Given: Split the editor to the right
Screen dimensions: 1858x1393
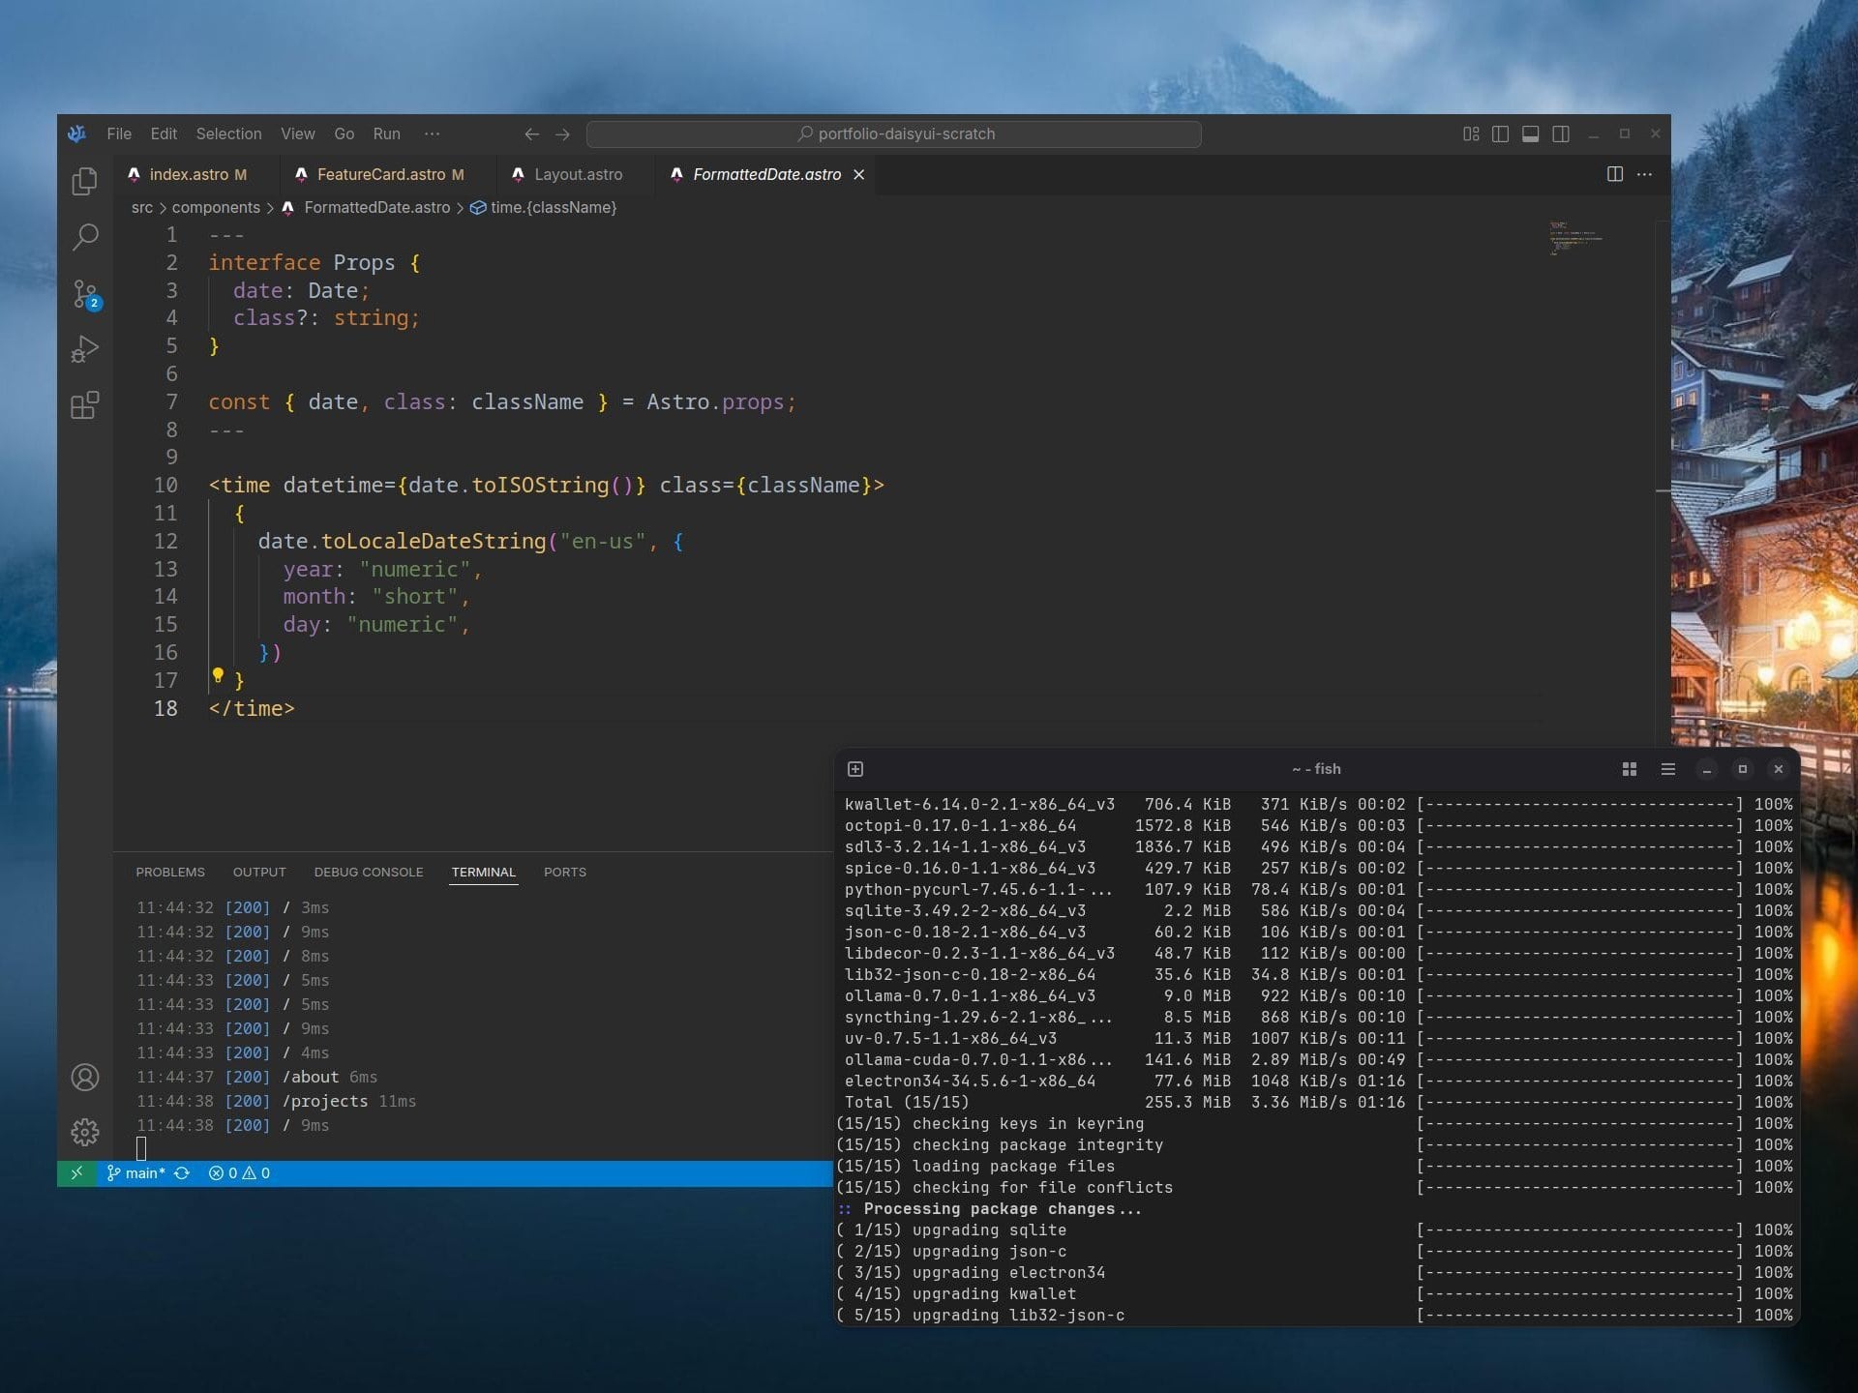Looking at the screenshot, I should click(x=1615, y=174).
